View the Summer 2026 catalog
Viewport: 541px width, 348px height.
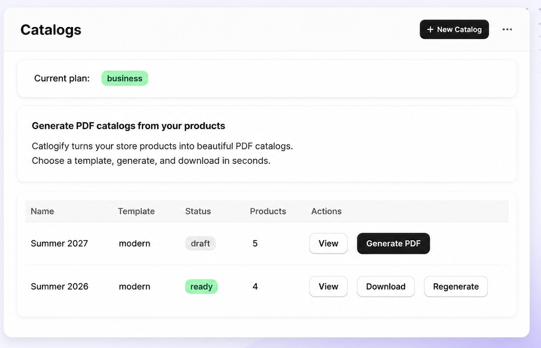tap(328, 287)
